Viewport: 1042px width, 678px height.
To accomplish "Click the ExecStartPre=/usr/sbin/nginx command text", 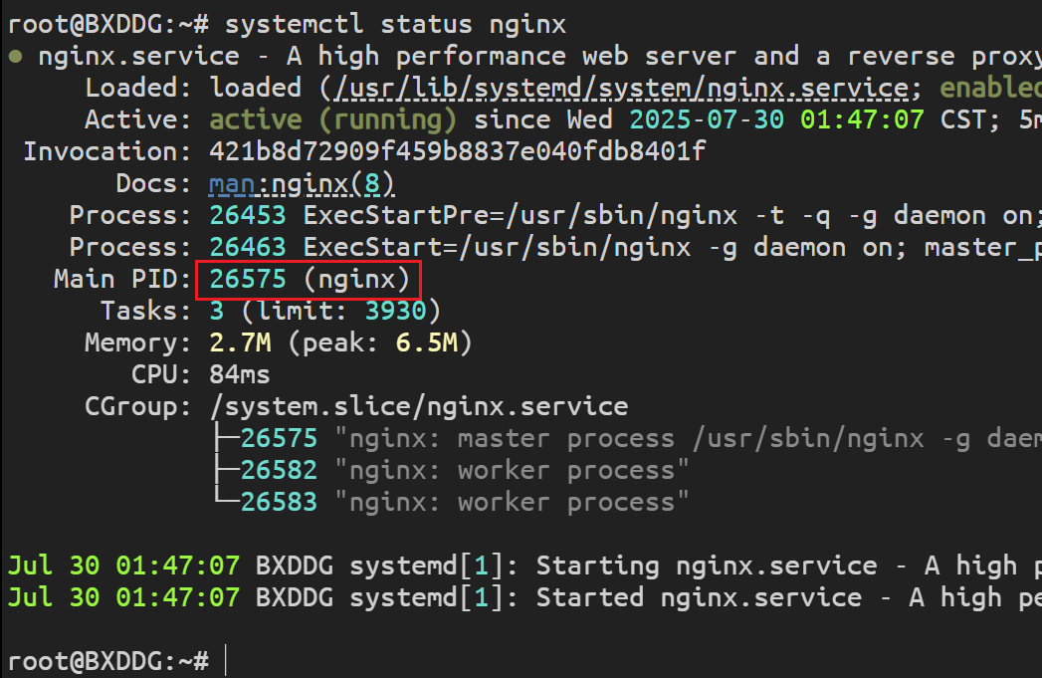I will point(521,215).
